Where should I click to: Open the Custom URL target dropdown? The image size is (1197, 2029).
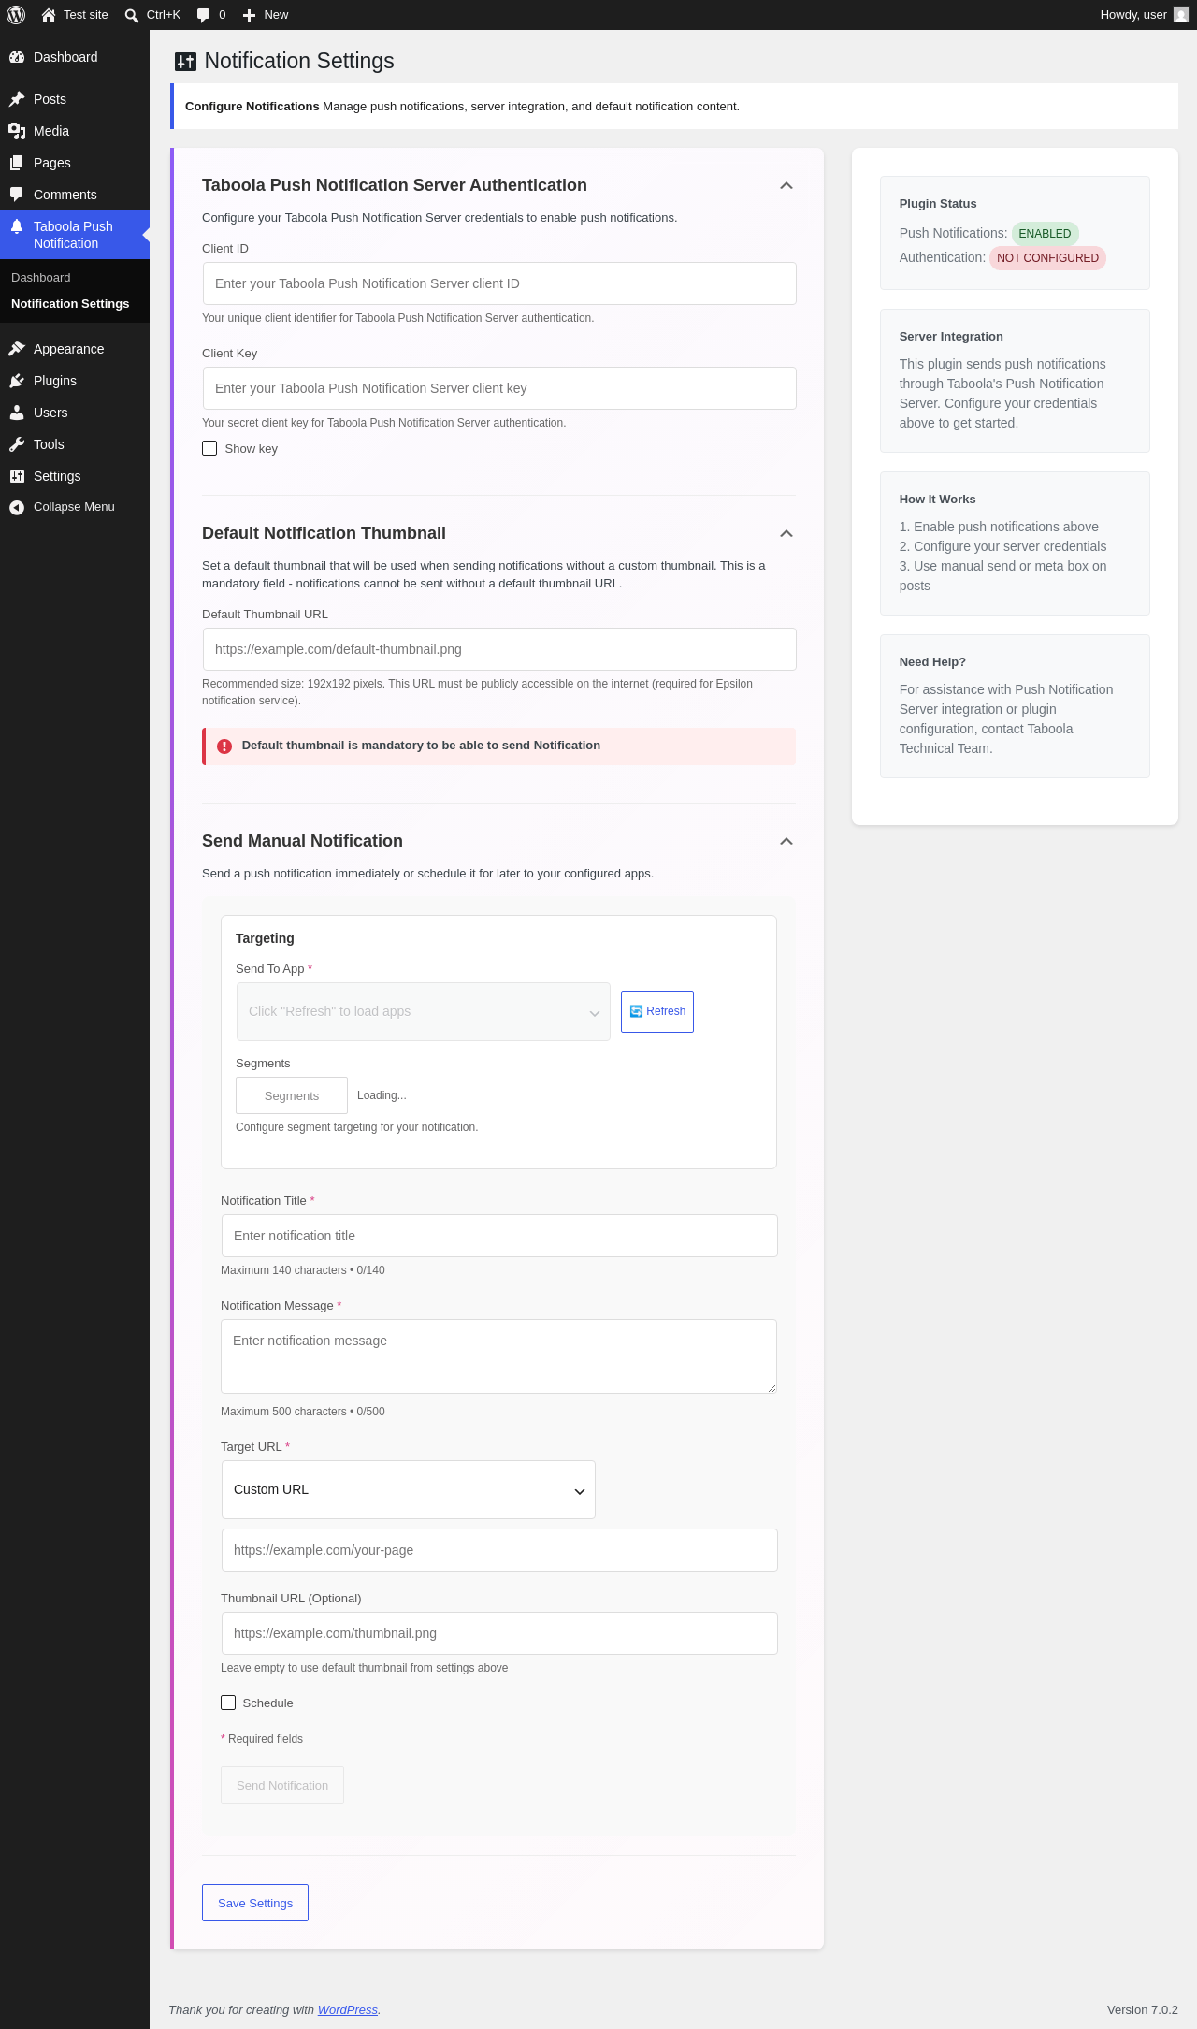coord(409,1489)
